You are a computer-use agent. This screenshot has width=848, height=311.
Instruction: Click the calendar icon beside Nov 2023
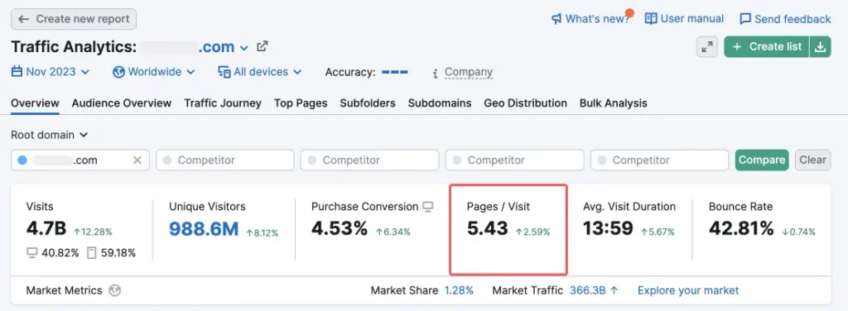click(17, 72)
